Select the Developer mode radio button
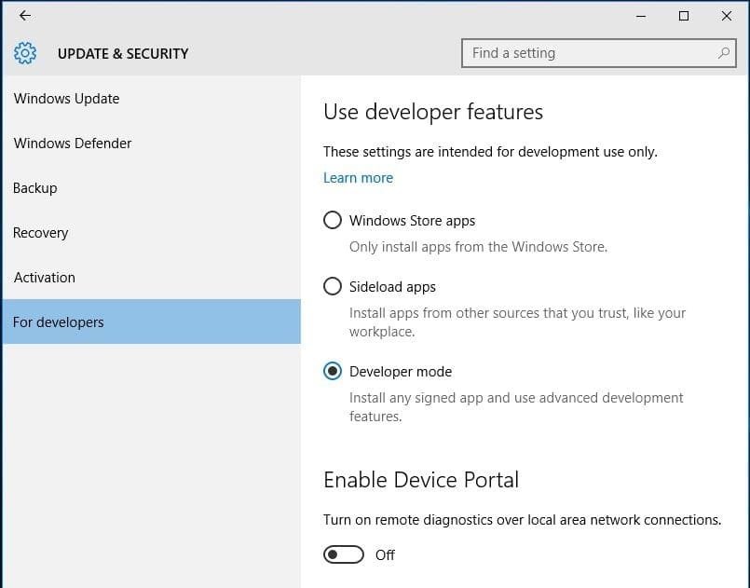The width and height of the screenshot is (750, 588). coord(333,371)
